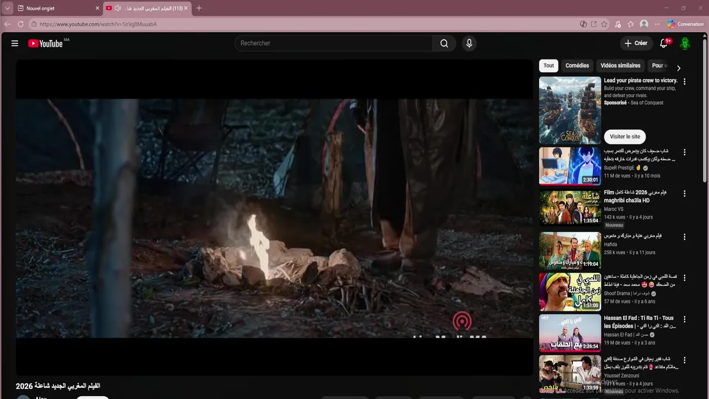
Task: Open options for Hafida video
Action: [685, 237]
